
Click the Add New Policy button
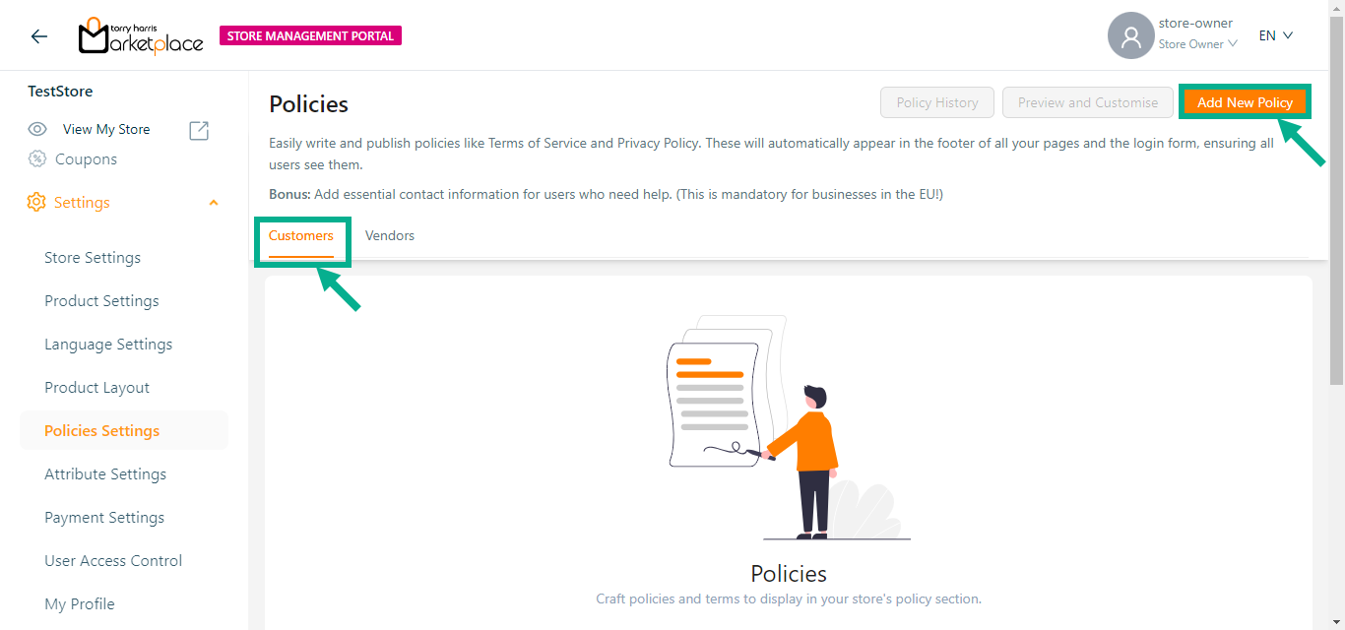1245,102
